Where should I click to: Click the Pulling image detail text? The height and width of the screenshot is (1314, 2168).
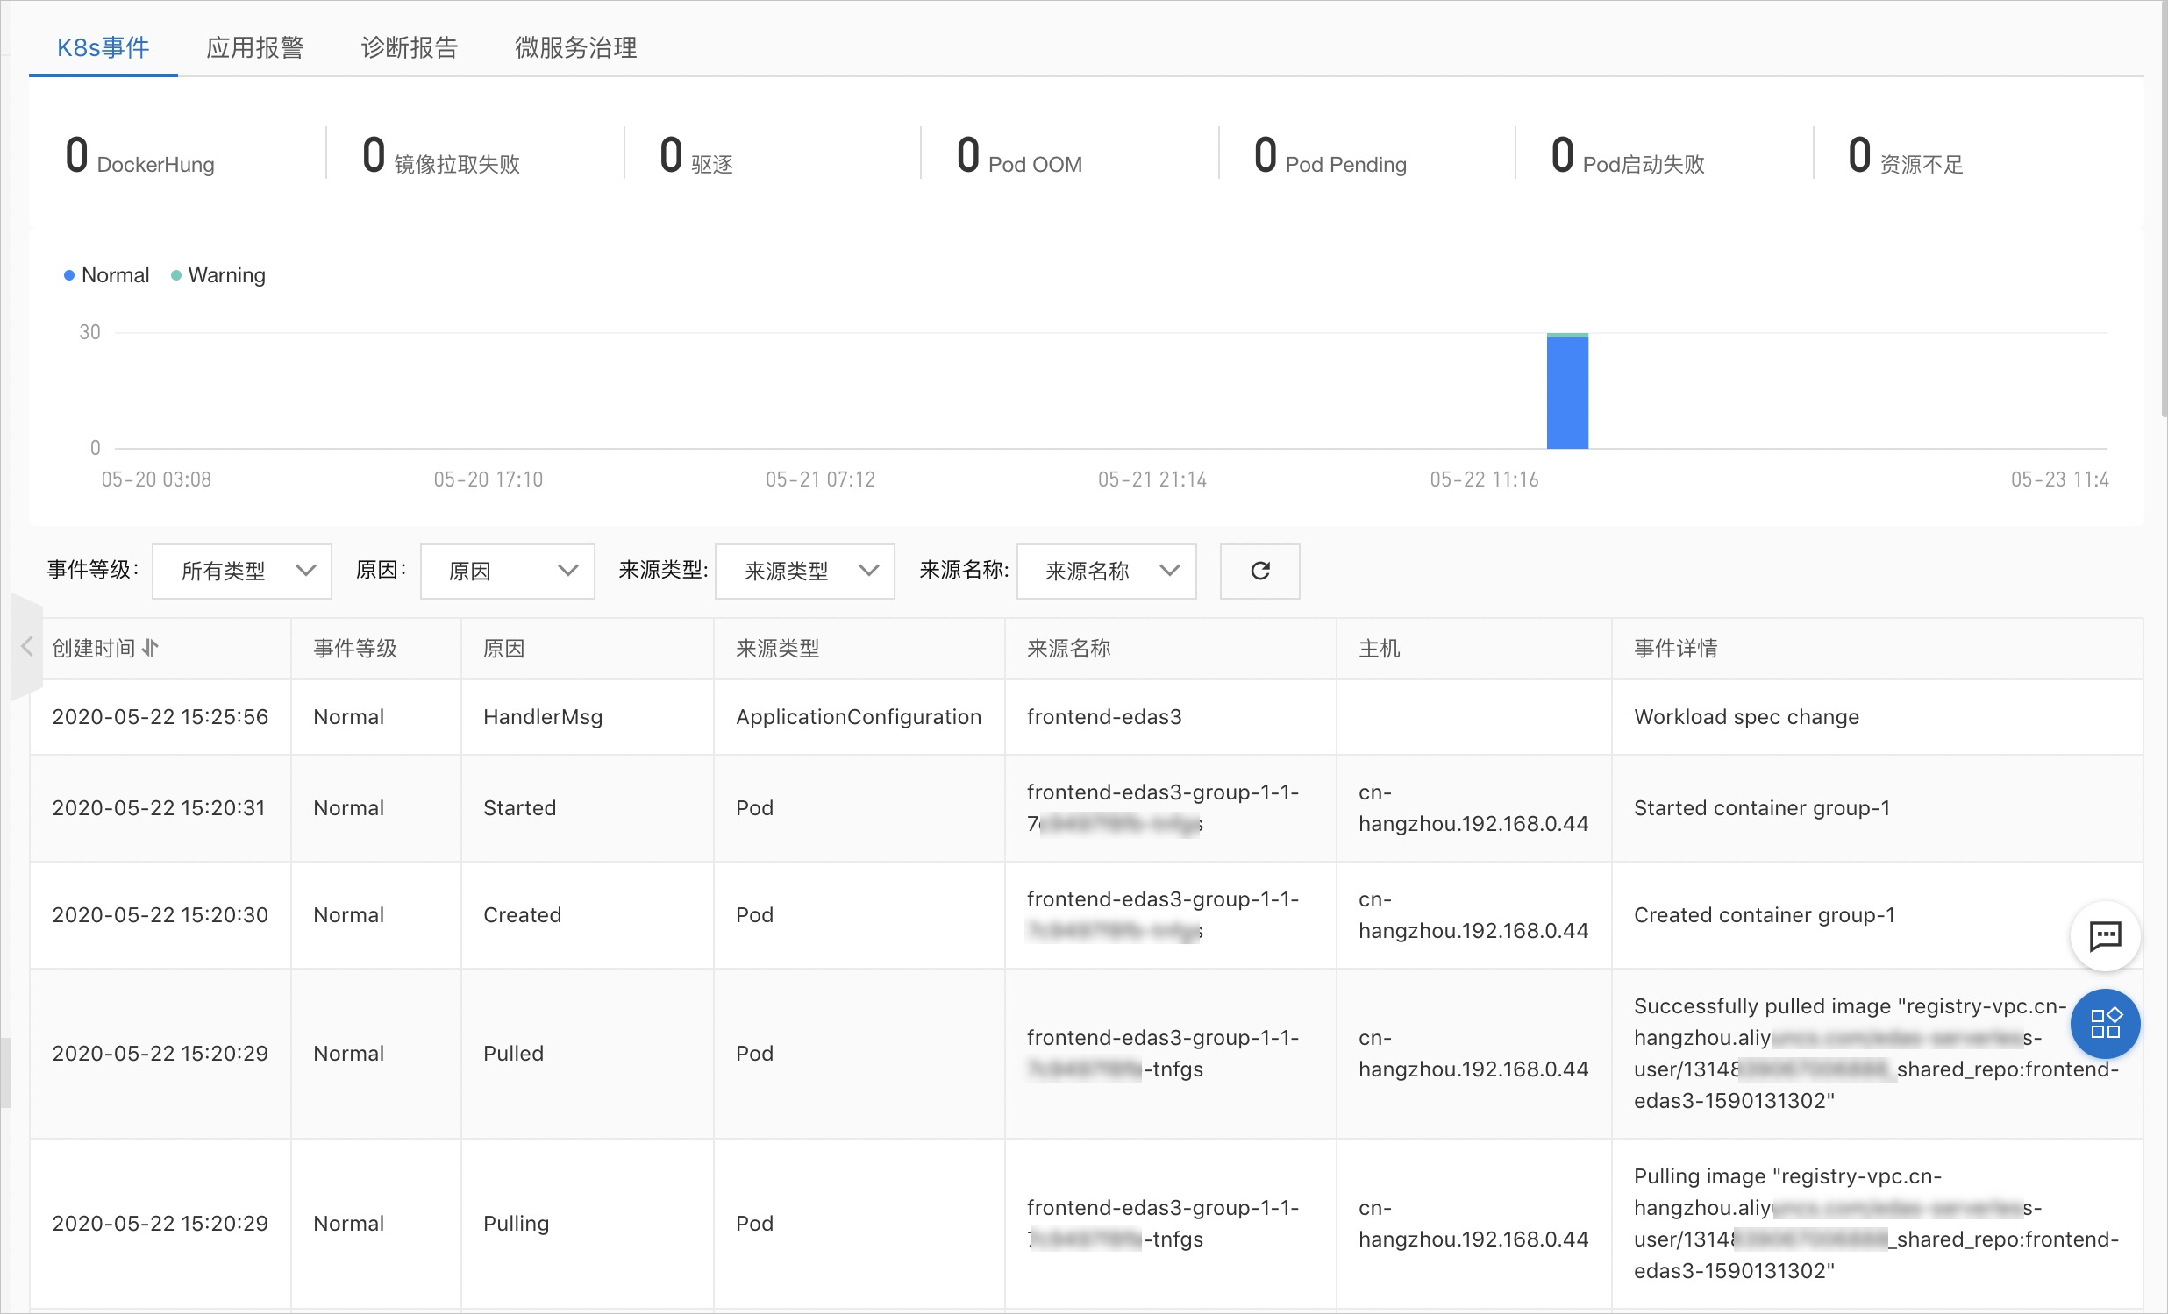[1876, 1224]
